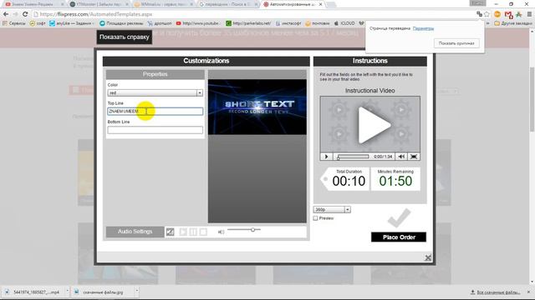Click the browser back arrow
This screenshot has width=535, height=300.
[x=6, y=14]
